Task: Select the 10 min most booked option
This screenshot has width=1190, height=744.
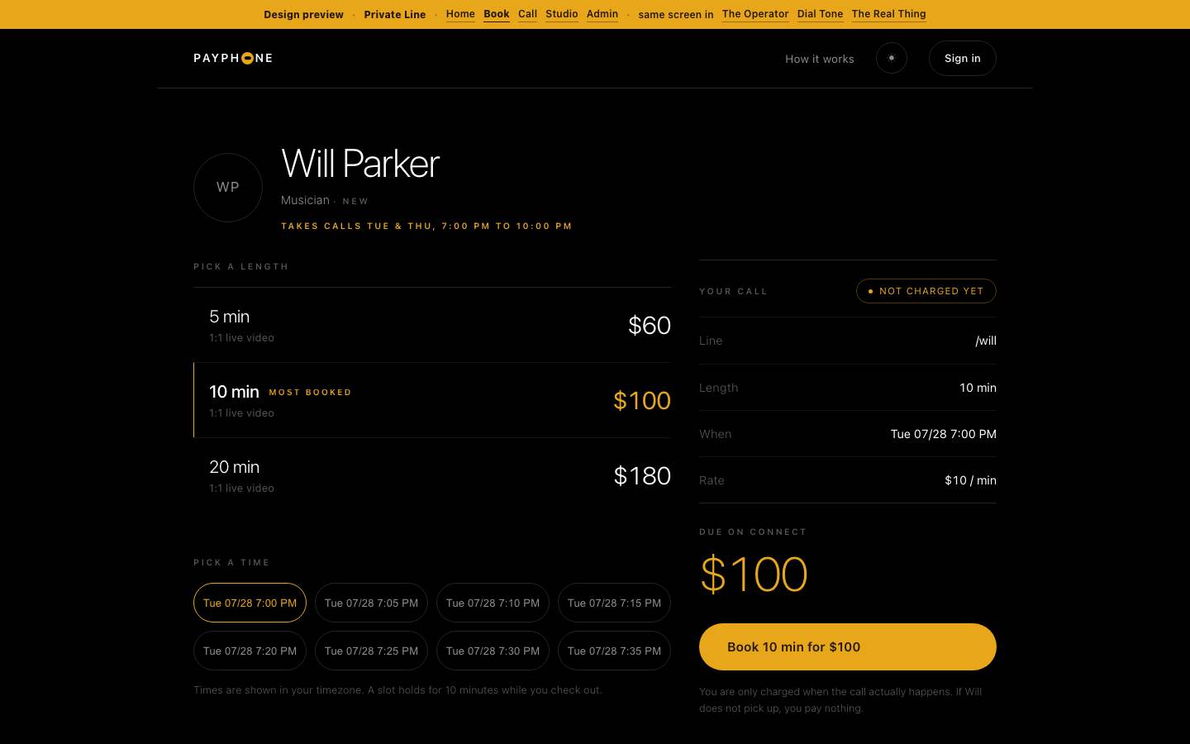Action: coord(432,400)
